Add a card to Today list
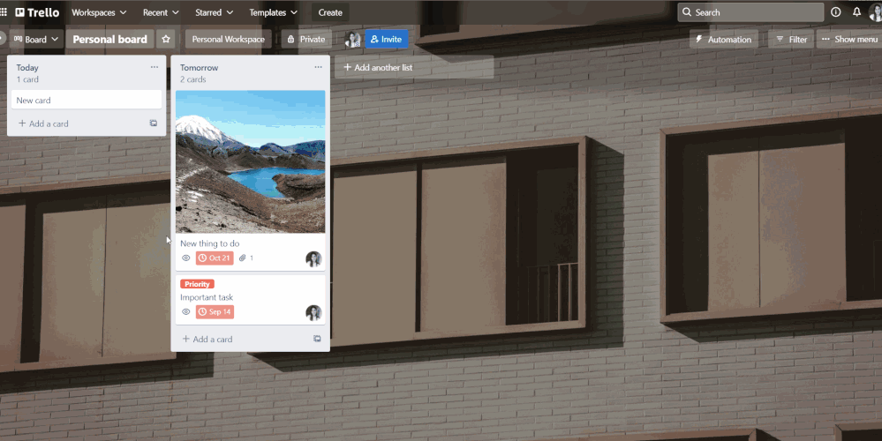The height and width of the screenshot is (441, 882). point(43,123)
